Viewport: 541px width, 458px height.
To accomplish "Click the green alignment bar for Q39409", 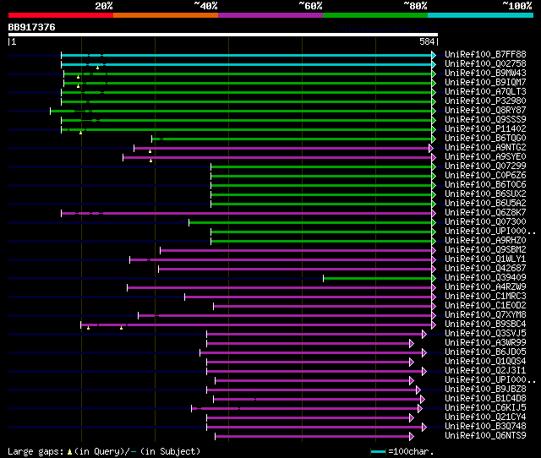I will pos(378,278).
